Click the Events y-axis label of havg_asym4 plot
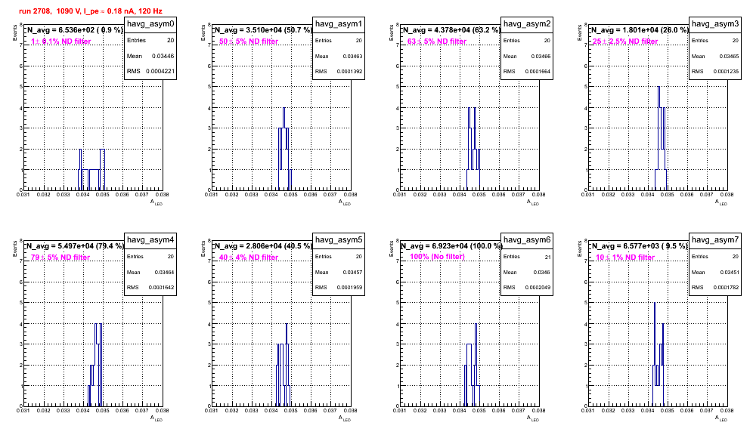The width and height of the screenshot is (753, 432). click(x=15, y=249)
